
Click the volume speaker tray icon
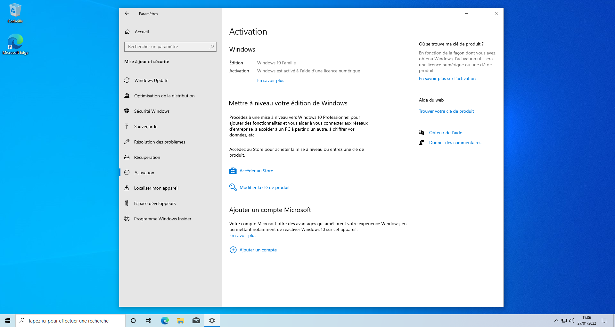[x=572, y=321]
